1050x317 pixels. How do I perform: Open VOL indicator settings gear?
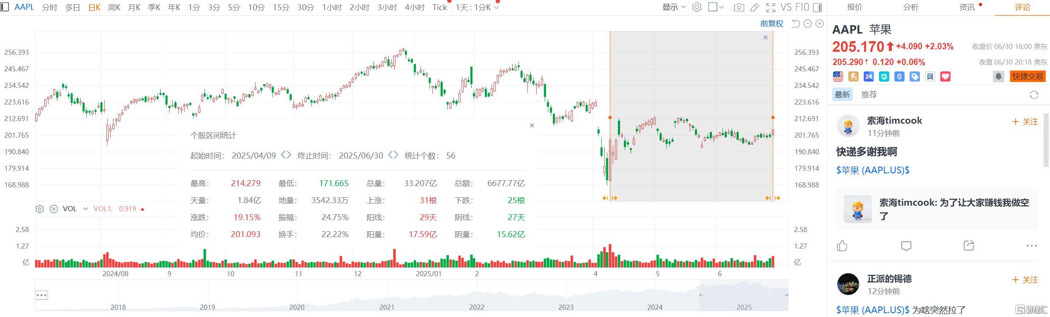[x=40, y=209]
